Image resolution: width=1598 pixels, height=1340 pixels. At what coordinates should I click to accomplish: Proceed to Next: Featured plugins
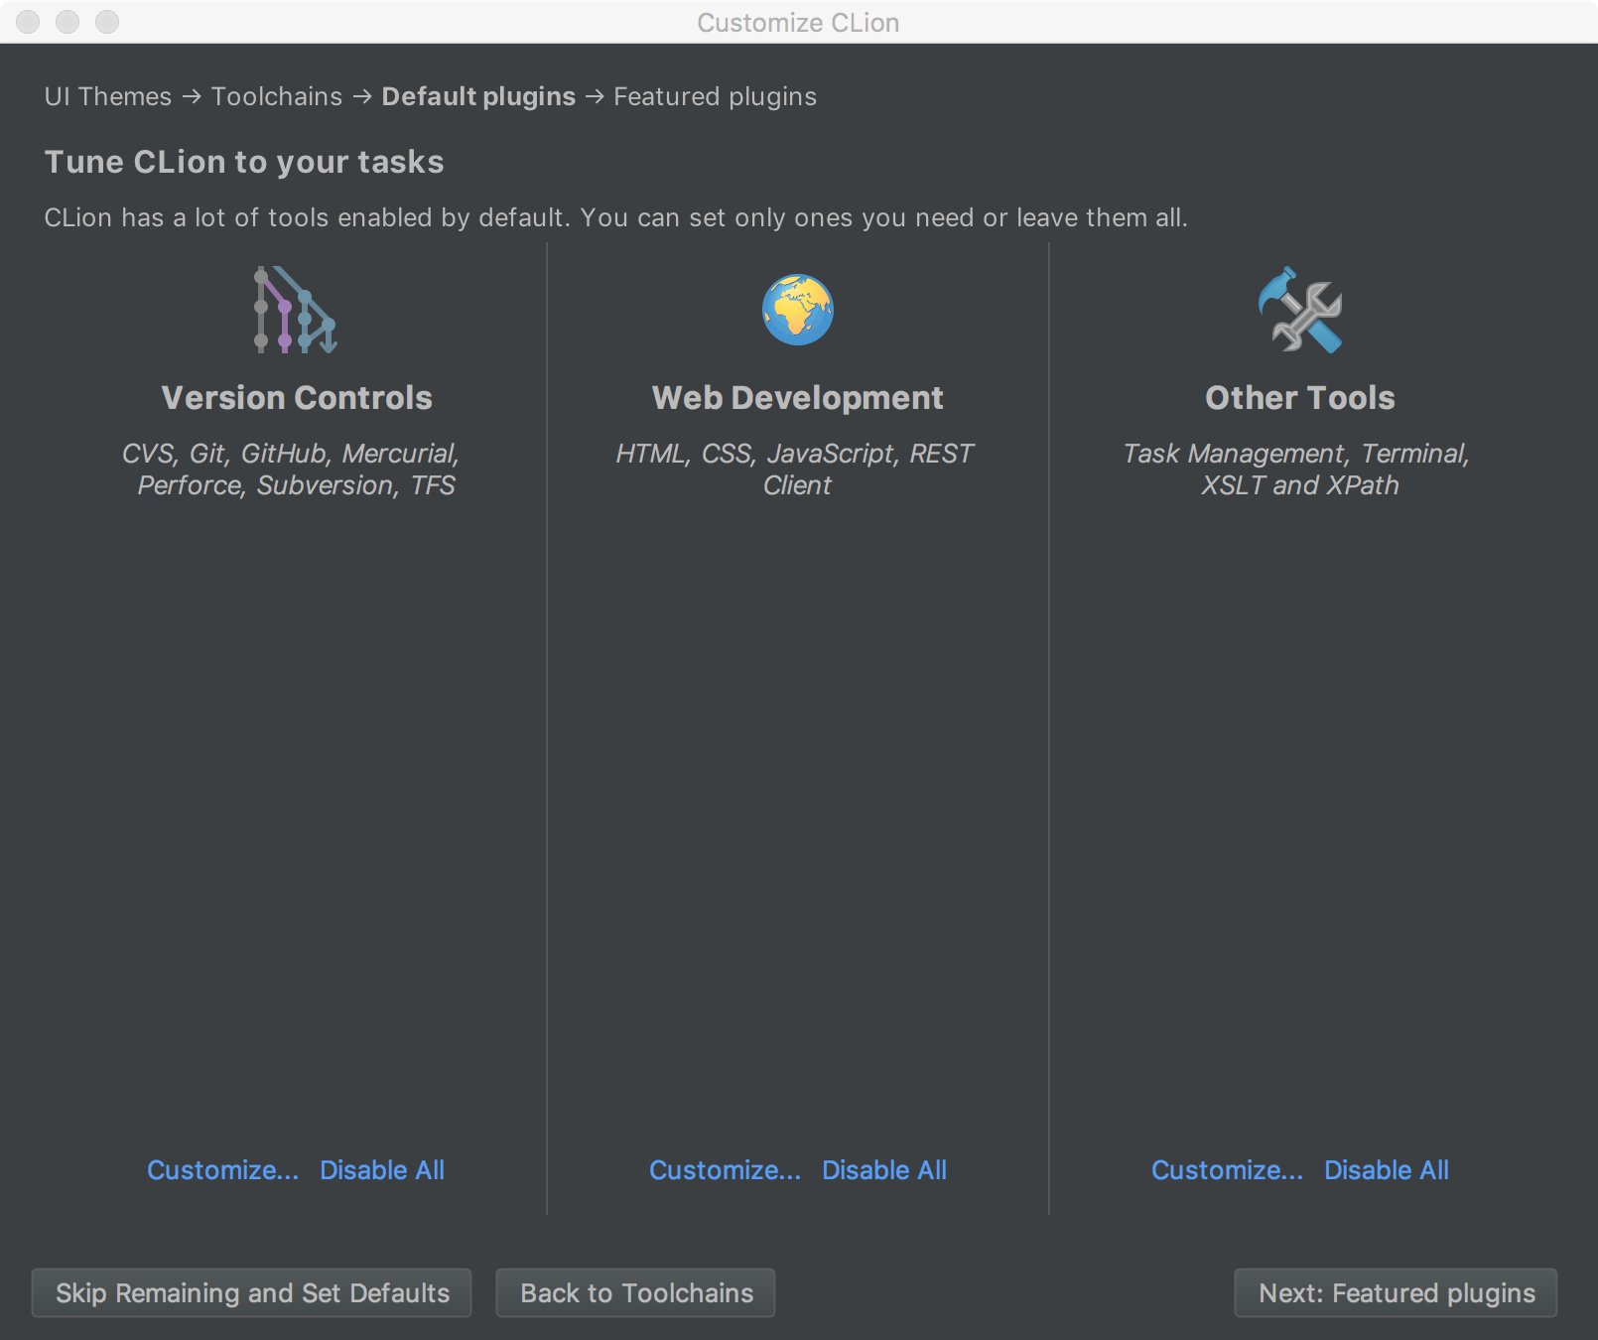[x=1397, y=1292]
